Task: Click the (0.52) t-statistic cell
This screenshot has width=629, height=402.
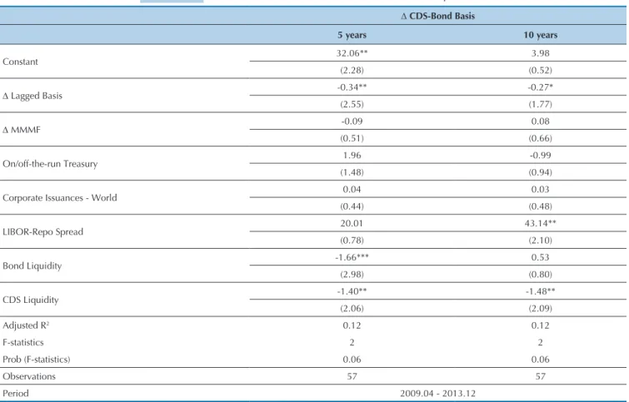Action: pyautogui.click(x=541, y=70)
